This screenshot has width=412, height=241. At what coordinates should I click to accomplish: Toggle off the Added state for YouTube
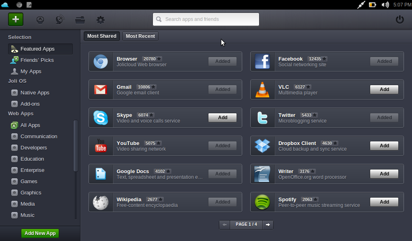coord(222,145)
